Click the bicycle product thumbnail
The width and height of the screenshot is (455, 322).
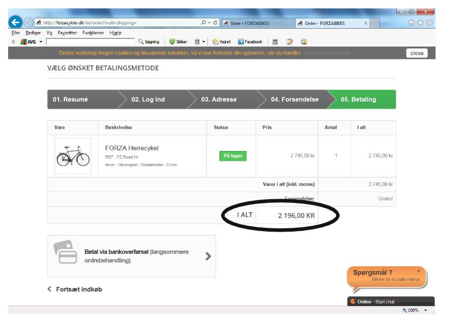point(73,156)
